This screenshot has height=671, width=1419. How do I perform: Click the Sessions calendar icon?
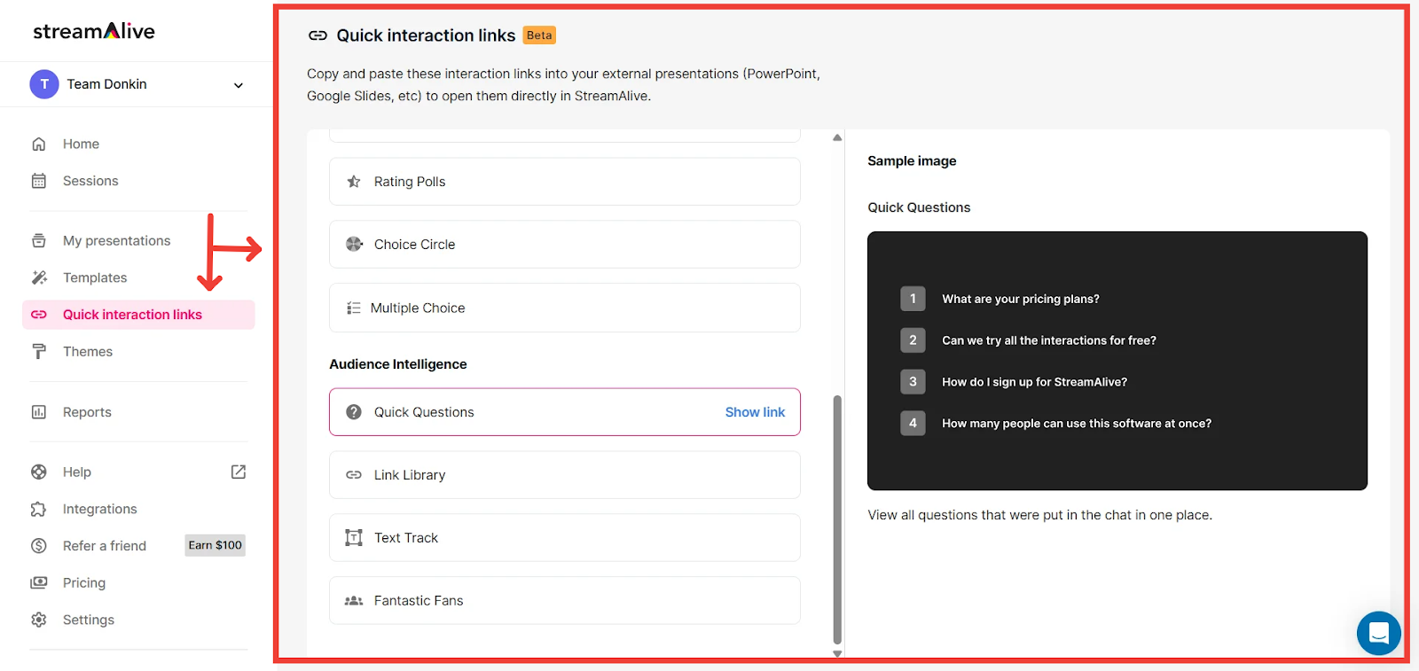click(39, 181)
